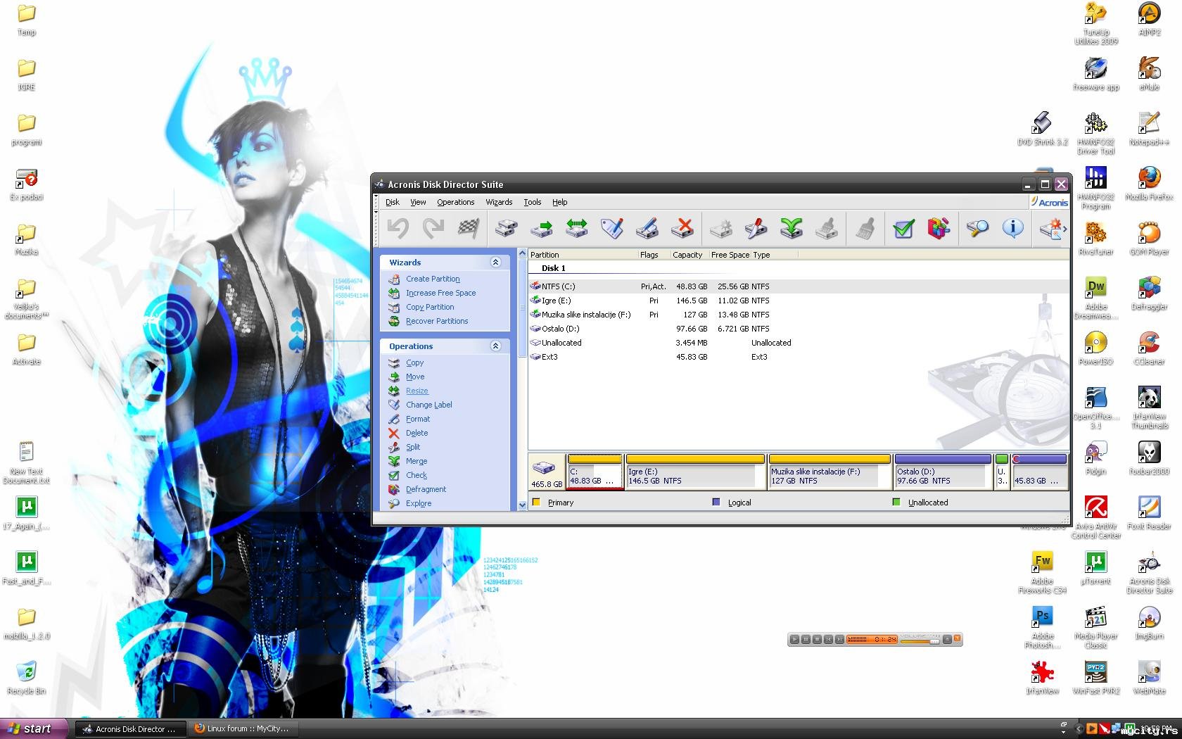Screen dimensions: 1182x739
Task: Click the play button on desktop media player
Action: pos(794,639)
